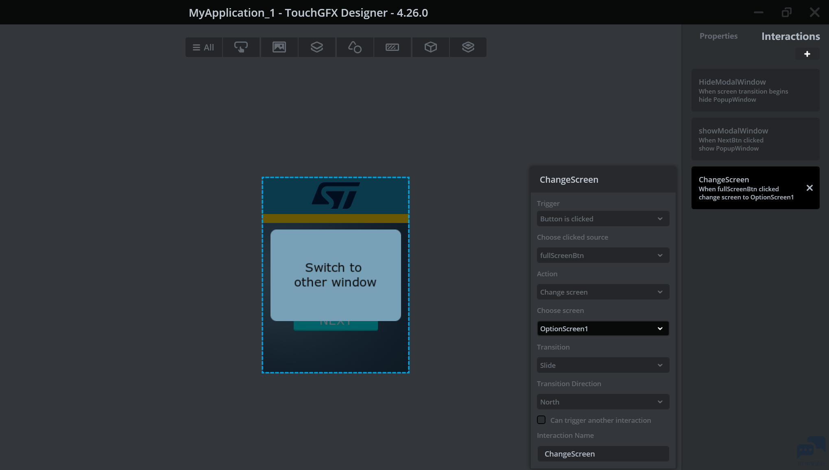Open the Images widget category
The image size is (829, 470).
pos(279,47)
